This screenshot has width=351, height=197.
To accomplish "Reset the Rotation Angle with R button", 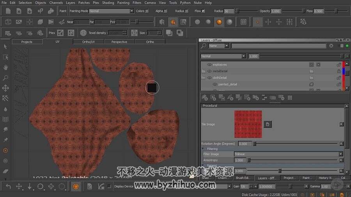I will click(341, 144).
